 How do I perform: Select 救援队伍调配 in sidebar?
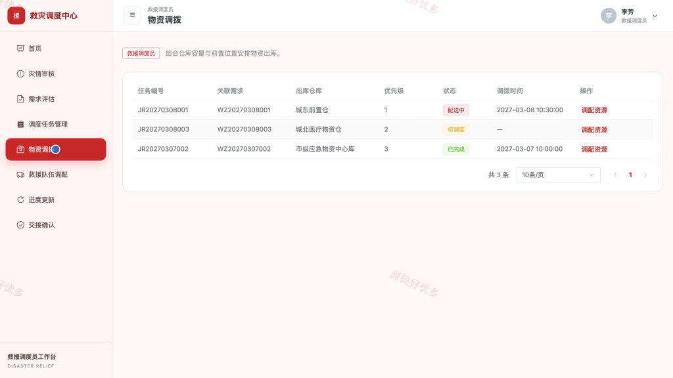pyautogui.click(x=56, y=175)
